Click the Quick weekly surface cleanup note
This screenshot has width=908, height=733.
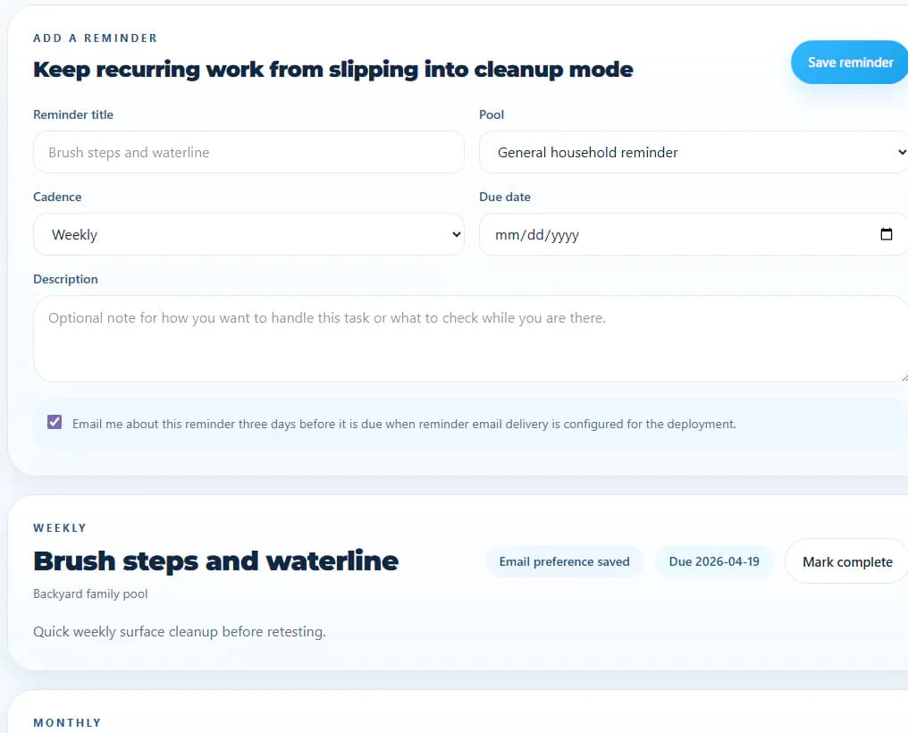[180, 632]
